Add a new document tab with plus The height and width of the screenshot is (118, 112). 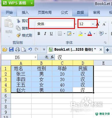[107, 50]
